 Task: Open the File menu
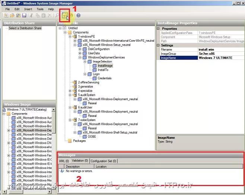coord(7,9)
